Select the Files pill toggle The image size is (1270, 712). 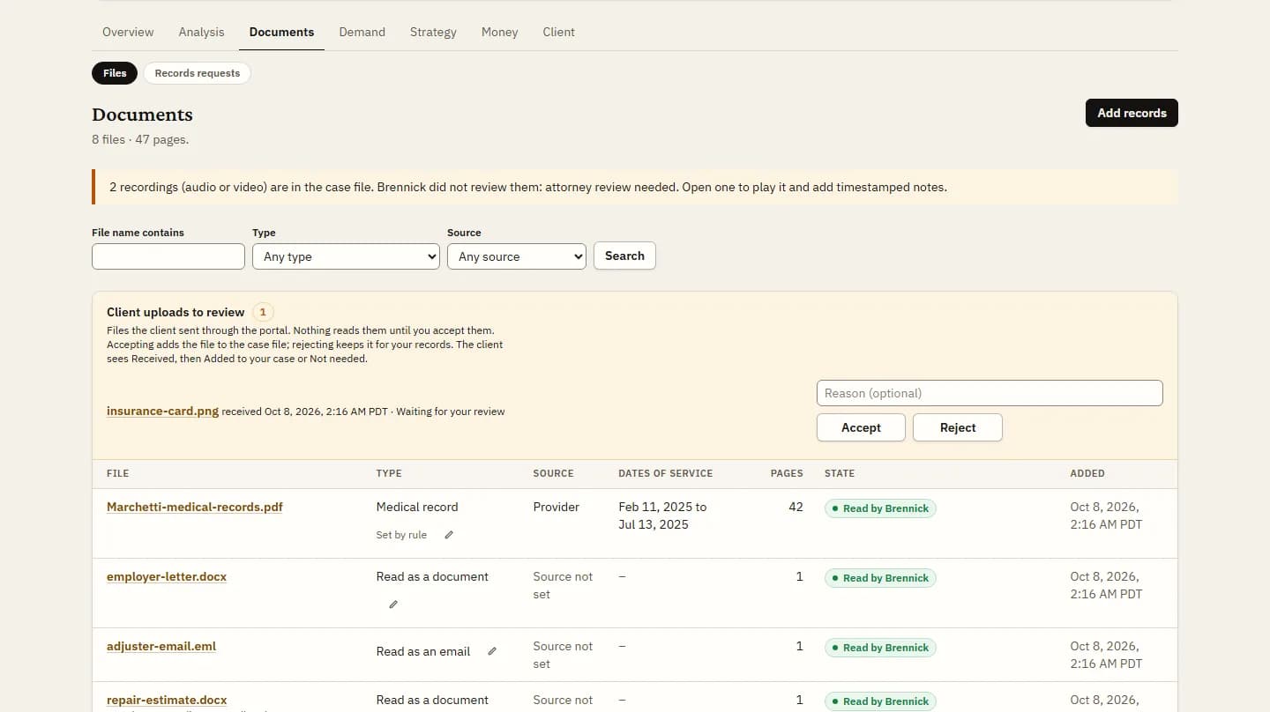[115, 73]
